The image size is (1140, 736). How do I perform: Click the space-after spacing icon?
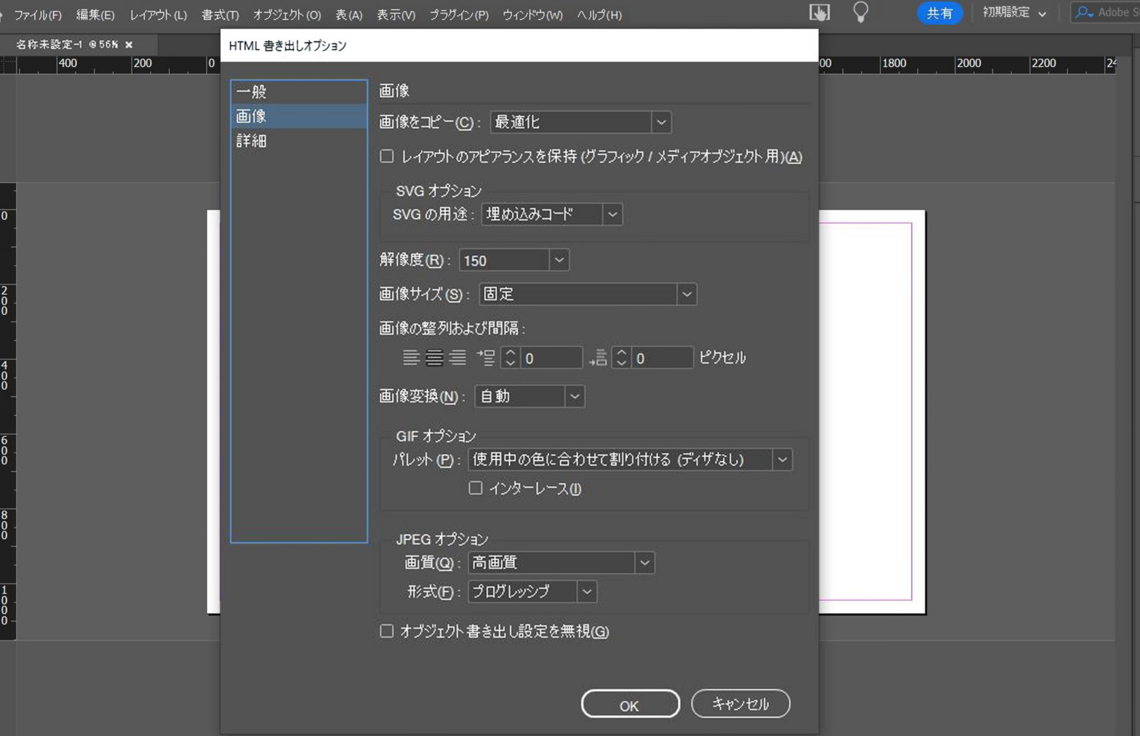pyautogui.click(x=598, y=357)
